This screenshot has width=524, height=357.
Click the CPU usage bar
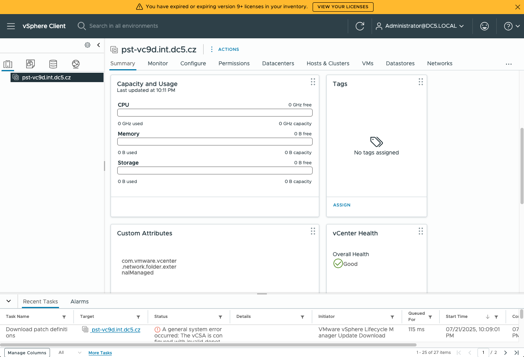click(215, 113)
